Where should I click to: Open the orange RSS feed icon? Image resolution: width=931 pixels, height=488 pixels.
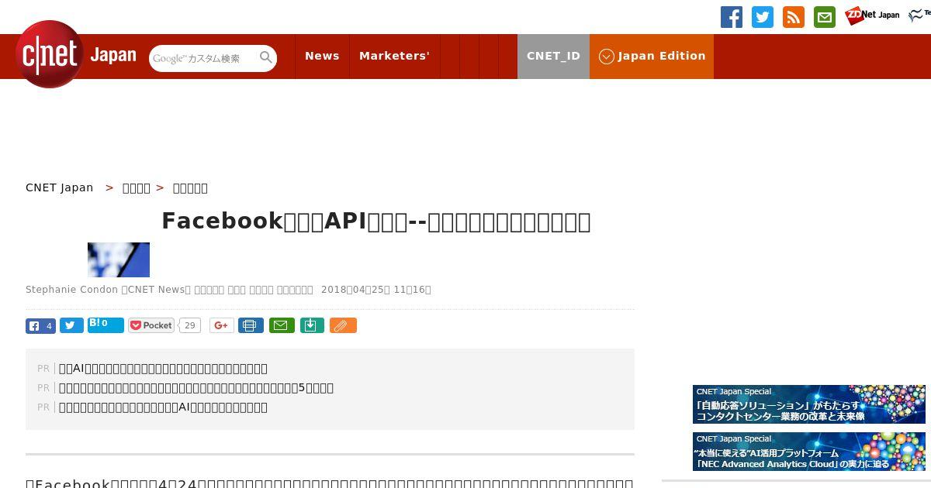coord(794,17)
